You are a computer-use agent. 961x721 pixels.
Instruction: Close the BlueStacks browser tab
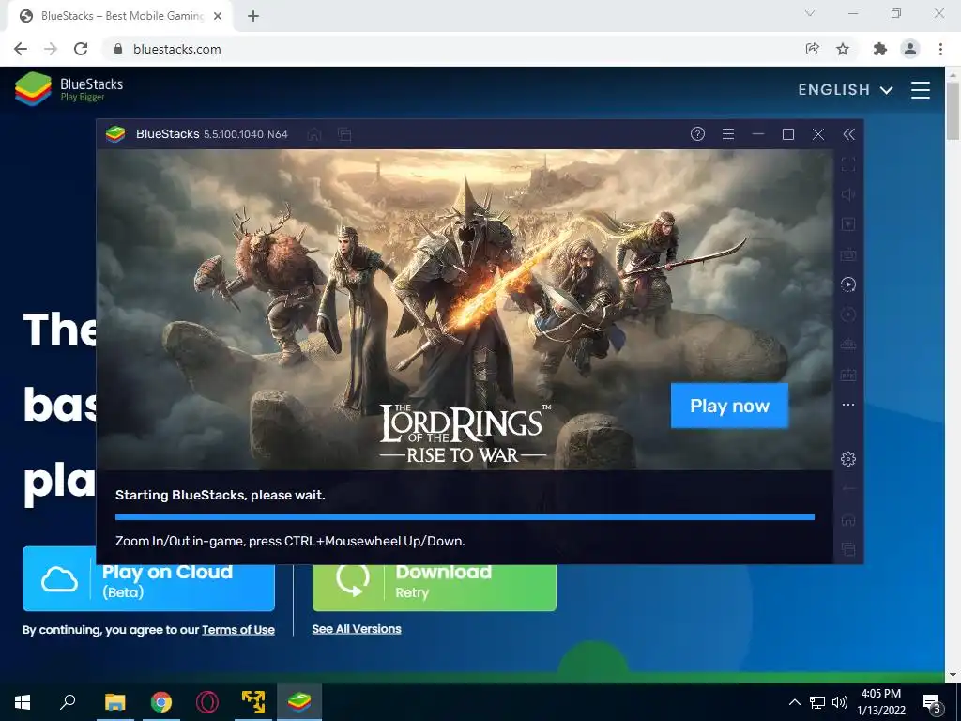218,17
